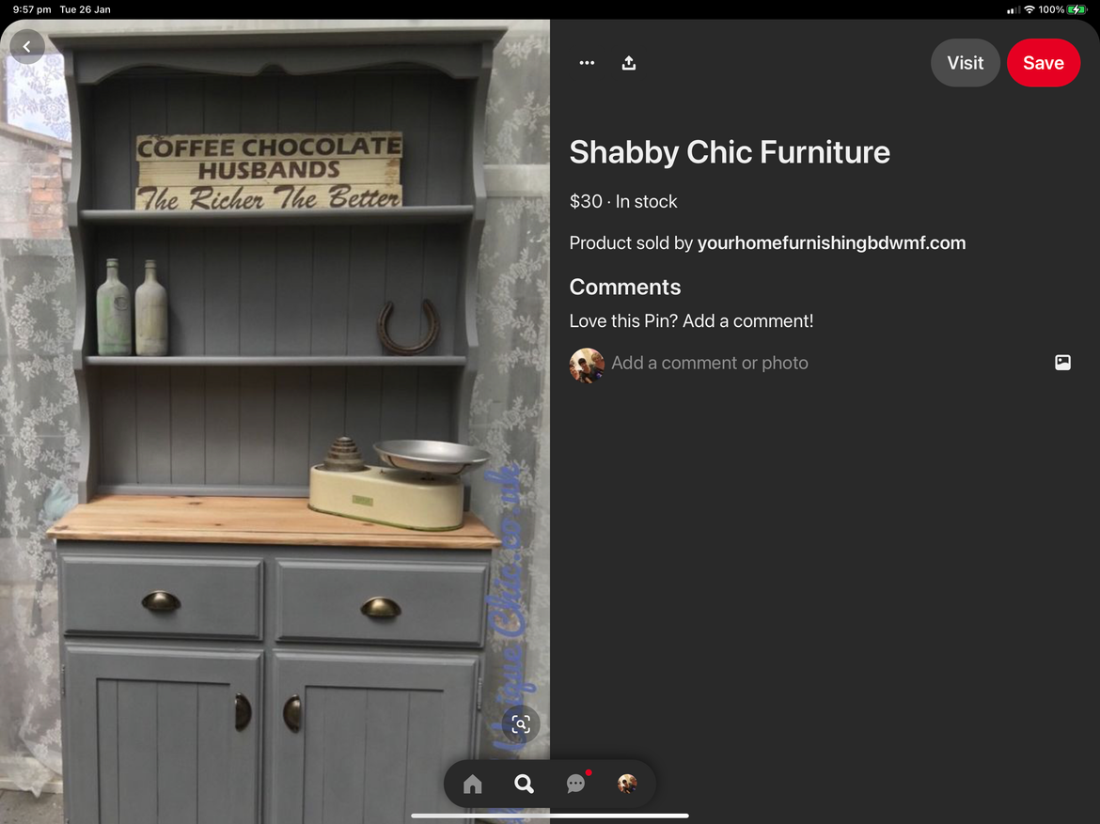Open messages chat bubble icon
The image size is (1100, 824).
click(576, 783)
